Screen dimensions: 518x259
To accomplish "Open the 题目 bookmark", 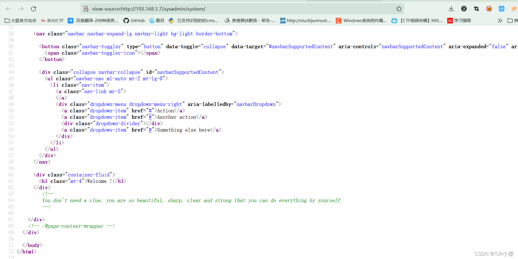I will click(157, 20).
